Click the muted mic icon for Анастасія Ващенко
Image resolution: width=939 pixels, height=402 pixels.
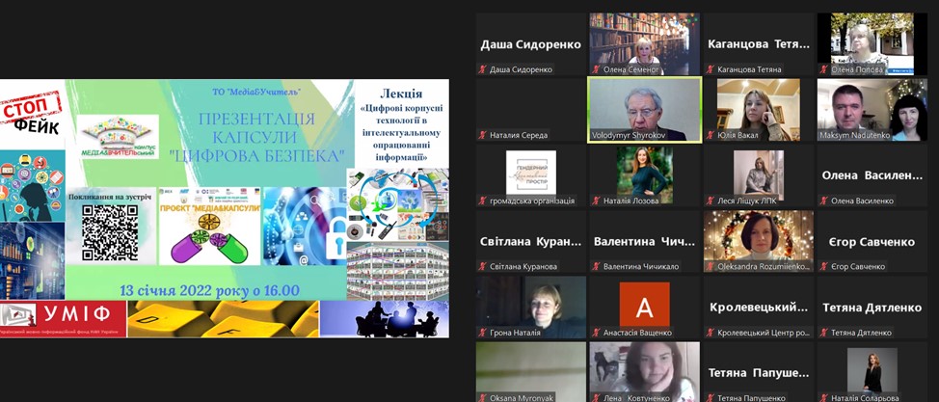pyautogui.click(x=597, y=333)
